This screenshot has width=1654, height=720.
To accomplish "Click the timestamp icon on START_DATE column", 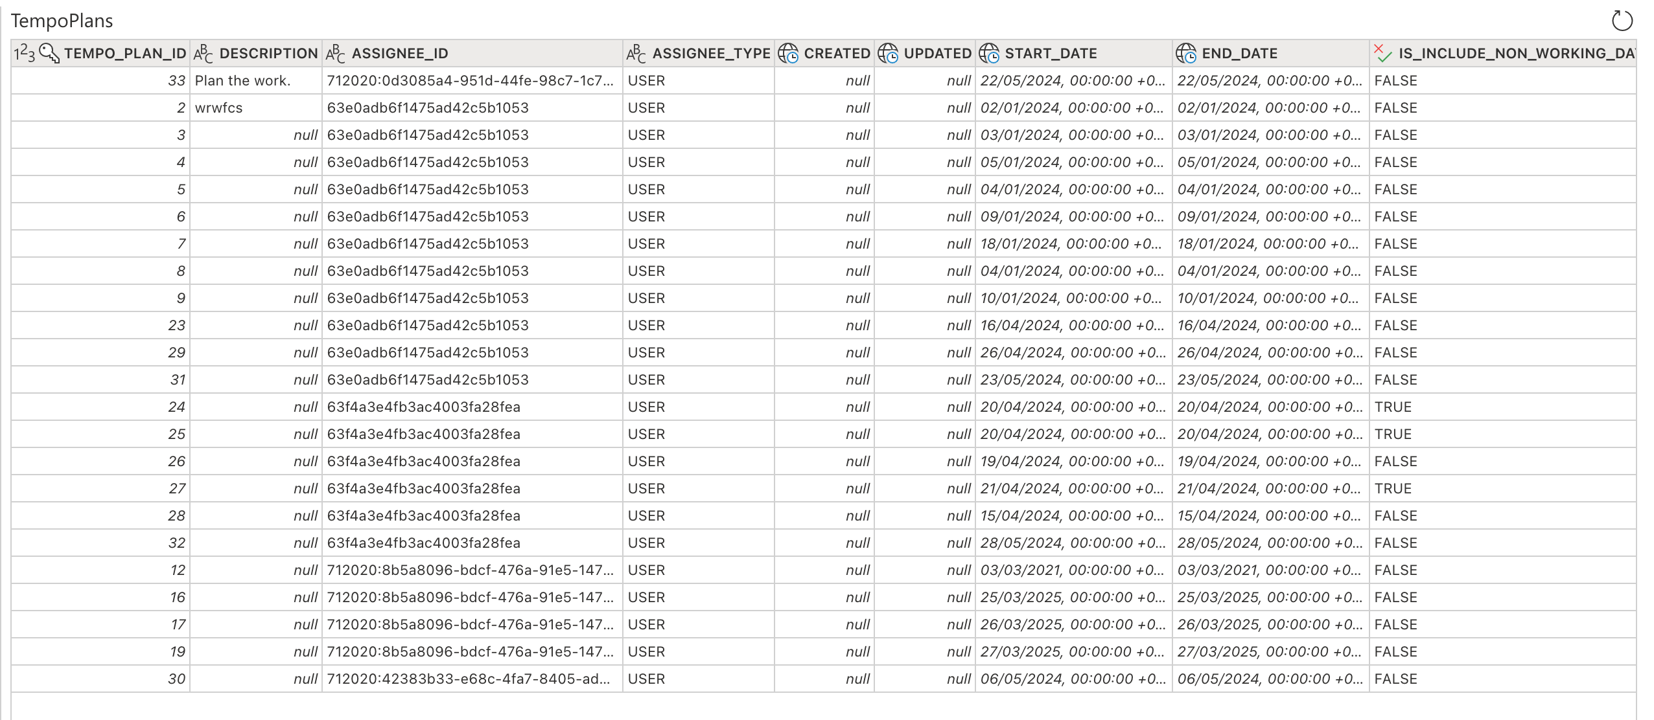I will click(x=990, y=52).
